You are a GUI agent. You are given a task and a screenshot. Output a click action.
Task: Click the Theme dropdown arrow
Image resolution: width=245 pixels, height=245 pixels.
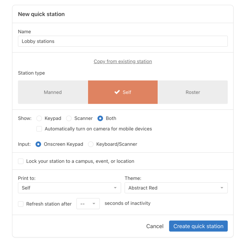[x=222, y=188]
